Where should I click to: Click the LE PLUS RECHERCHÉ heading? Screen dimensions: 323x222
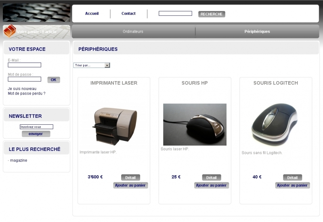click(34, 149)
